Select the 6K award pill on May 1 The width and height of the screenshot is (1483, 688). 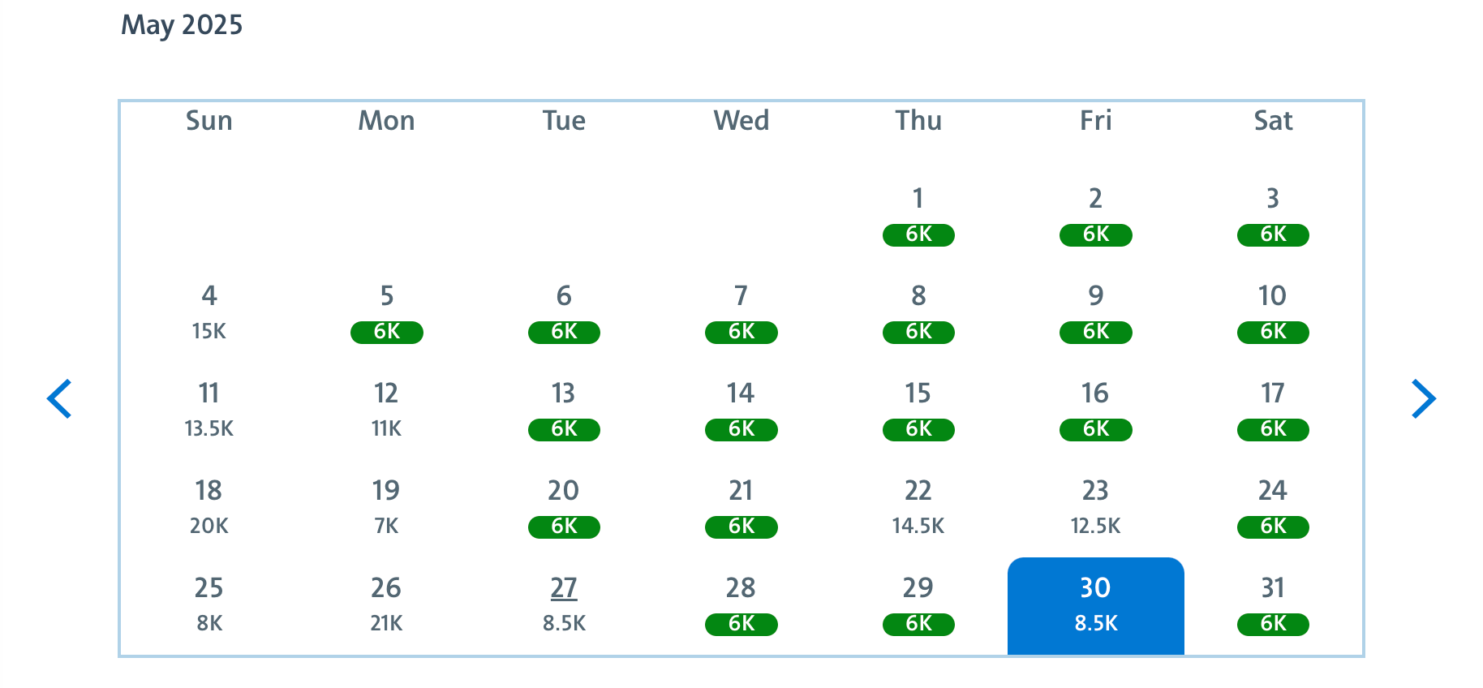tap(918, 234)
